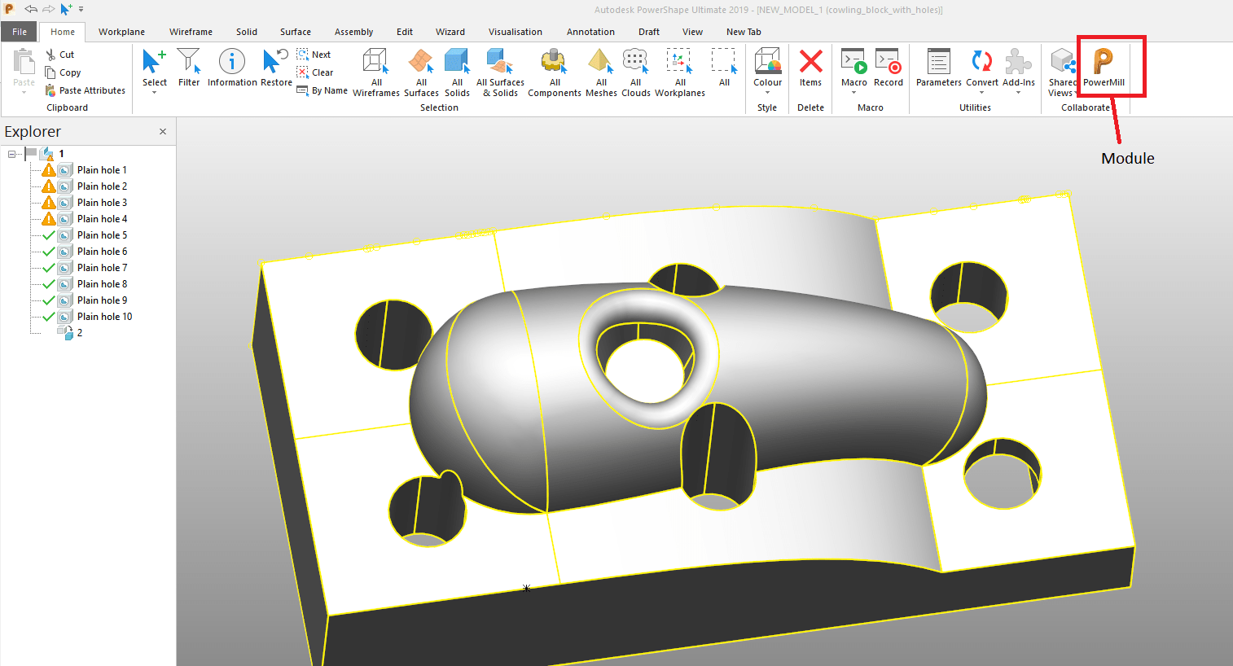Click the warning icon on Plain hole 2
Viewport: 1233px width, 666px height.
[x=50, y=186]
